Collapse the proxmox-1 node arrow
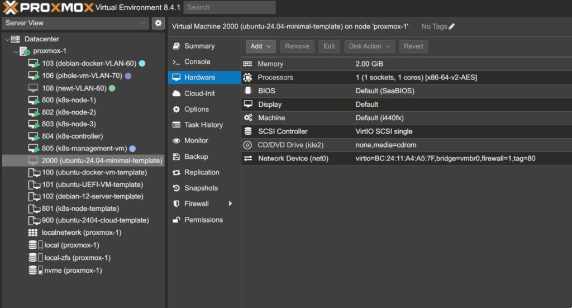 click(16, 51)
